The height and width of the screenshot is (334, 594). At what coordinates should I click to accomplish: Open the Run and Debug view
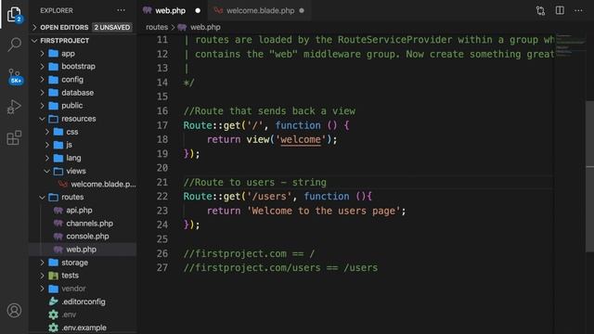14,107
